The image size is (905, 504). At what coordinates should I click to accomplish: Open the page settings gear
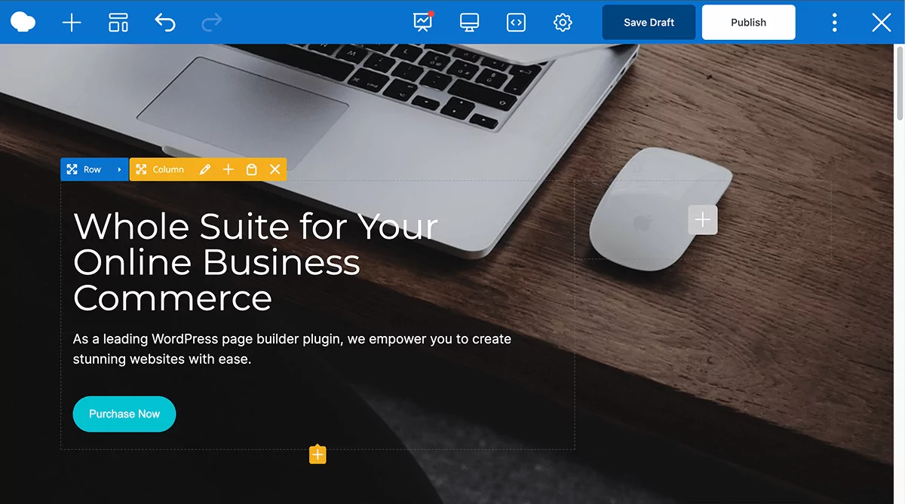[x=562, y=23]
